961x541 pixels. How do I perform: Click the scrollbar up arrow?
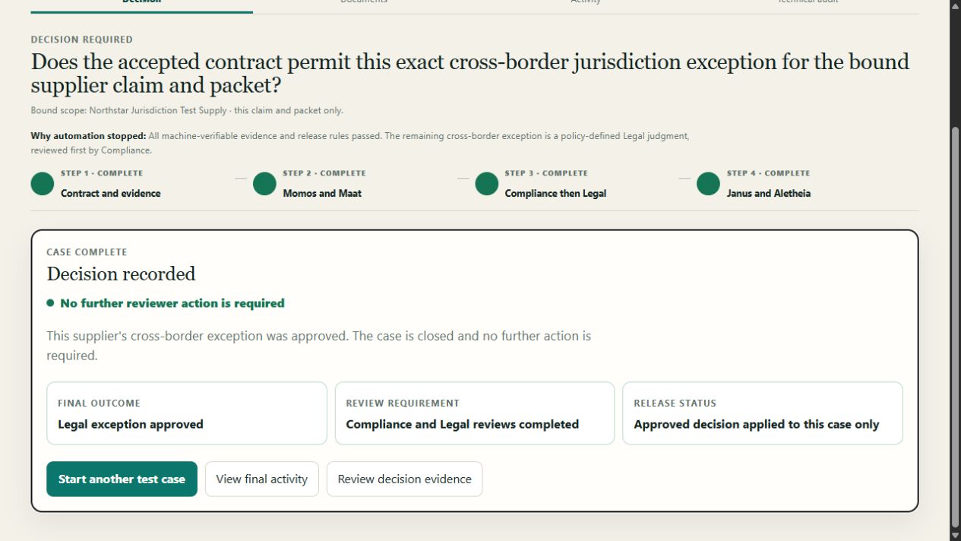coord(956,5)
